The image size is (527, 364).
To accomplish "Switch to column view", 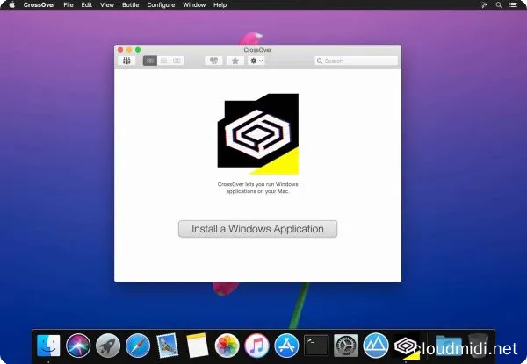I will point(177,61).
